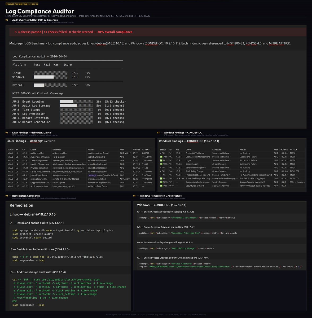Select the DS0017 cell in Linux findings
This screenshot has height=318, width=312.
point(146,153)
